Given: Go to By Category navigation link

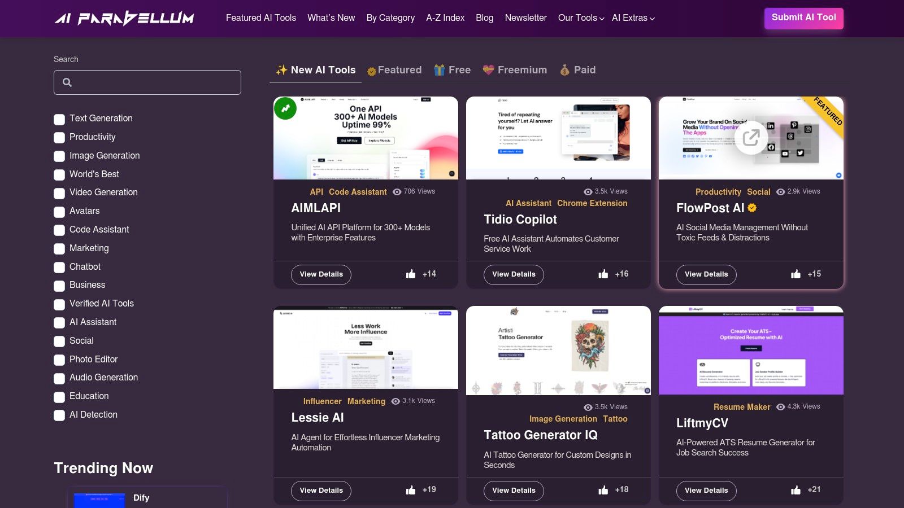Looking at the screenshot, I should (390, 18).
